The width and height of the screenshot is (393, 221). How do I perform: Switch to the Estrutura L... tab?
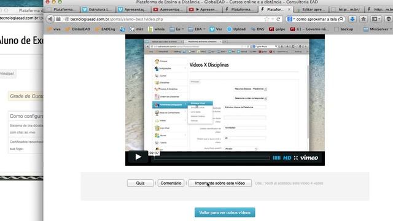pyautogui.click(x=98, y=10)
